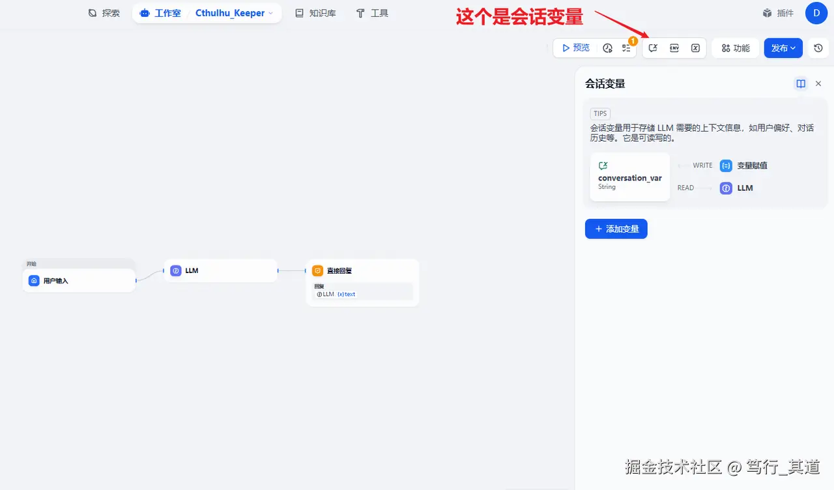The width and height of the screenshot is (834, 490).
Task: Open the checklist icon with badge
Action: pyautogui.click(x=626, y=48)
